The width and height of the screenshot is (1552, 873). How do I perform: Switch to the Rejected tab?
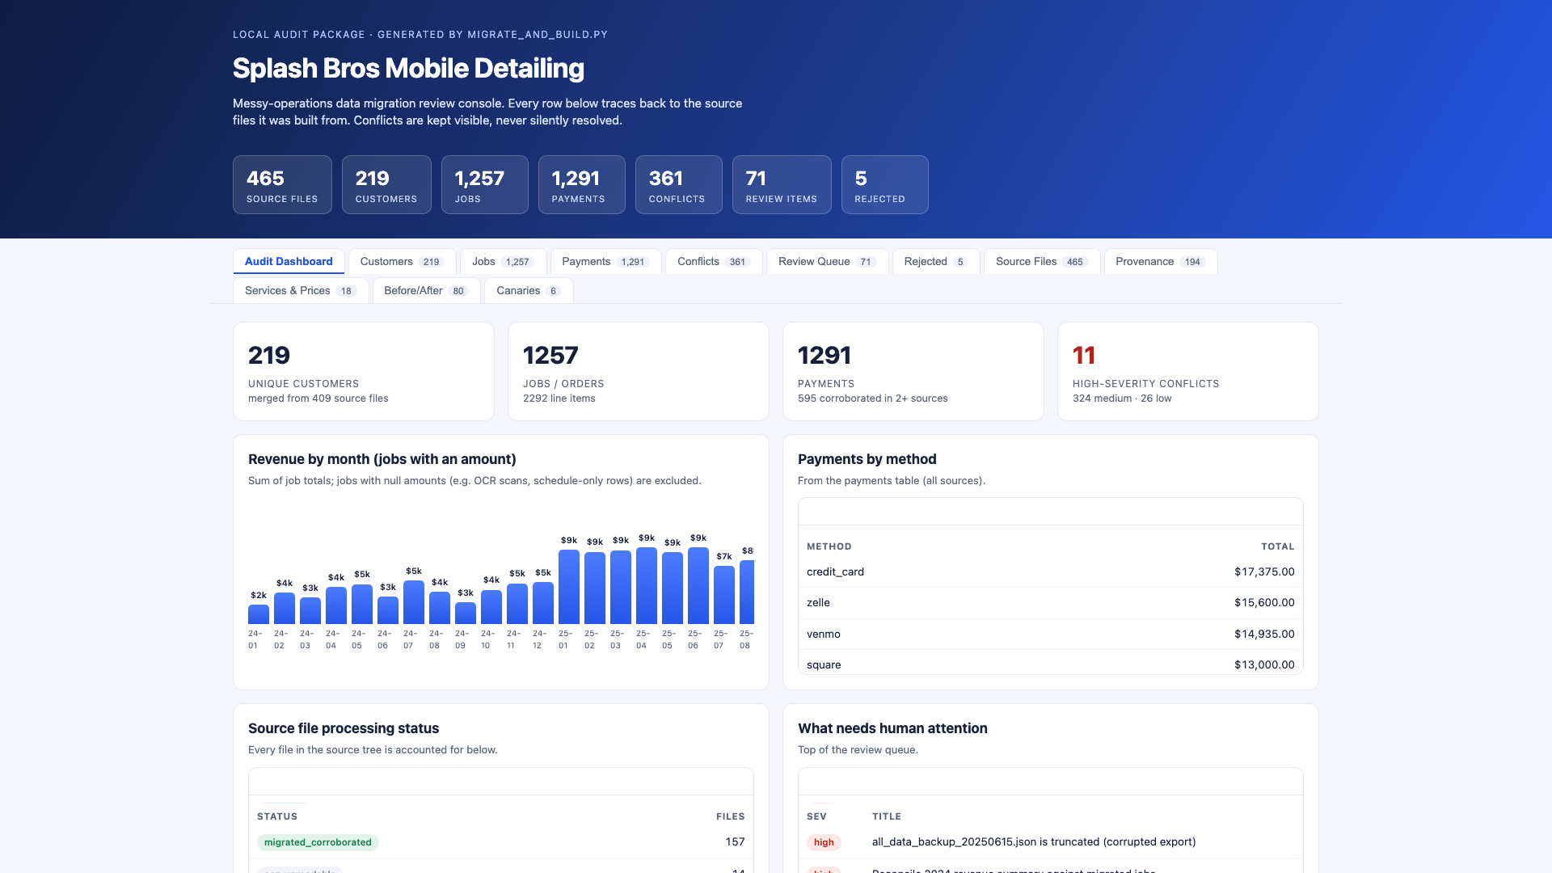(x=936, y=261)
